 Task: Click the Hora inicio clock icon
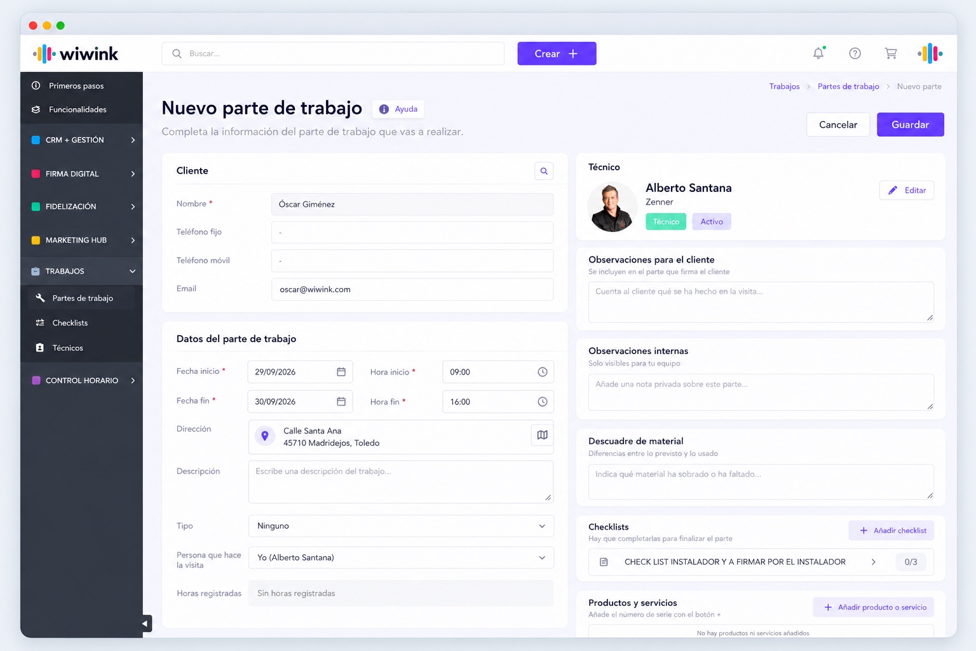pos(543,372)
